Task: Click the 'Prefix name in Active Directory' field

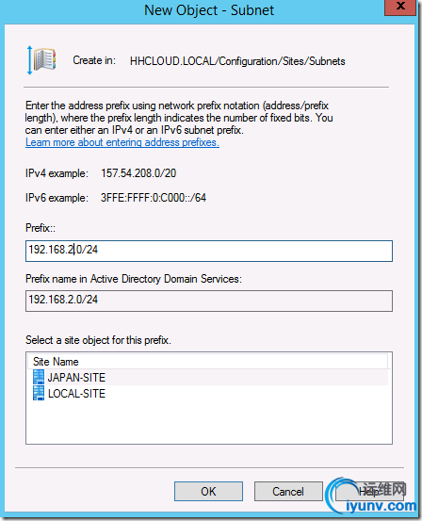Action: pos(209,301)
